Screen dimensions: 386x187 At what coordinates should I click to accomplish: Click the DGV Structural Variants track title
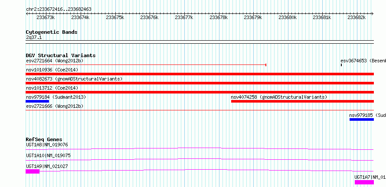pos(61,55)
